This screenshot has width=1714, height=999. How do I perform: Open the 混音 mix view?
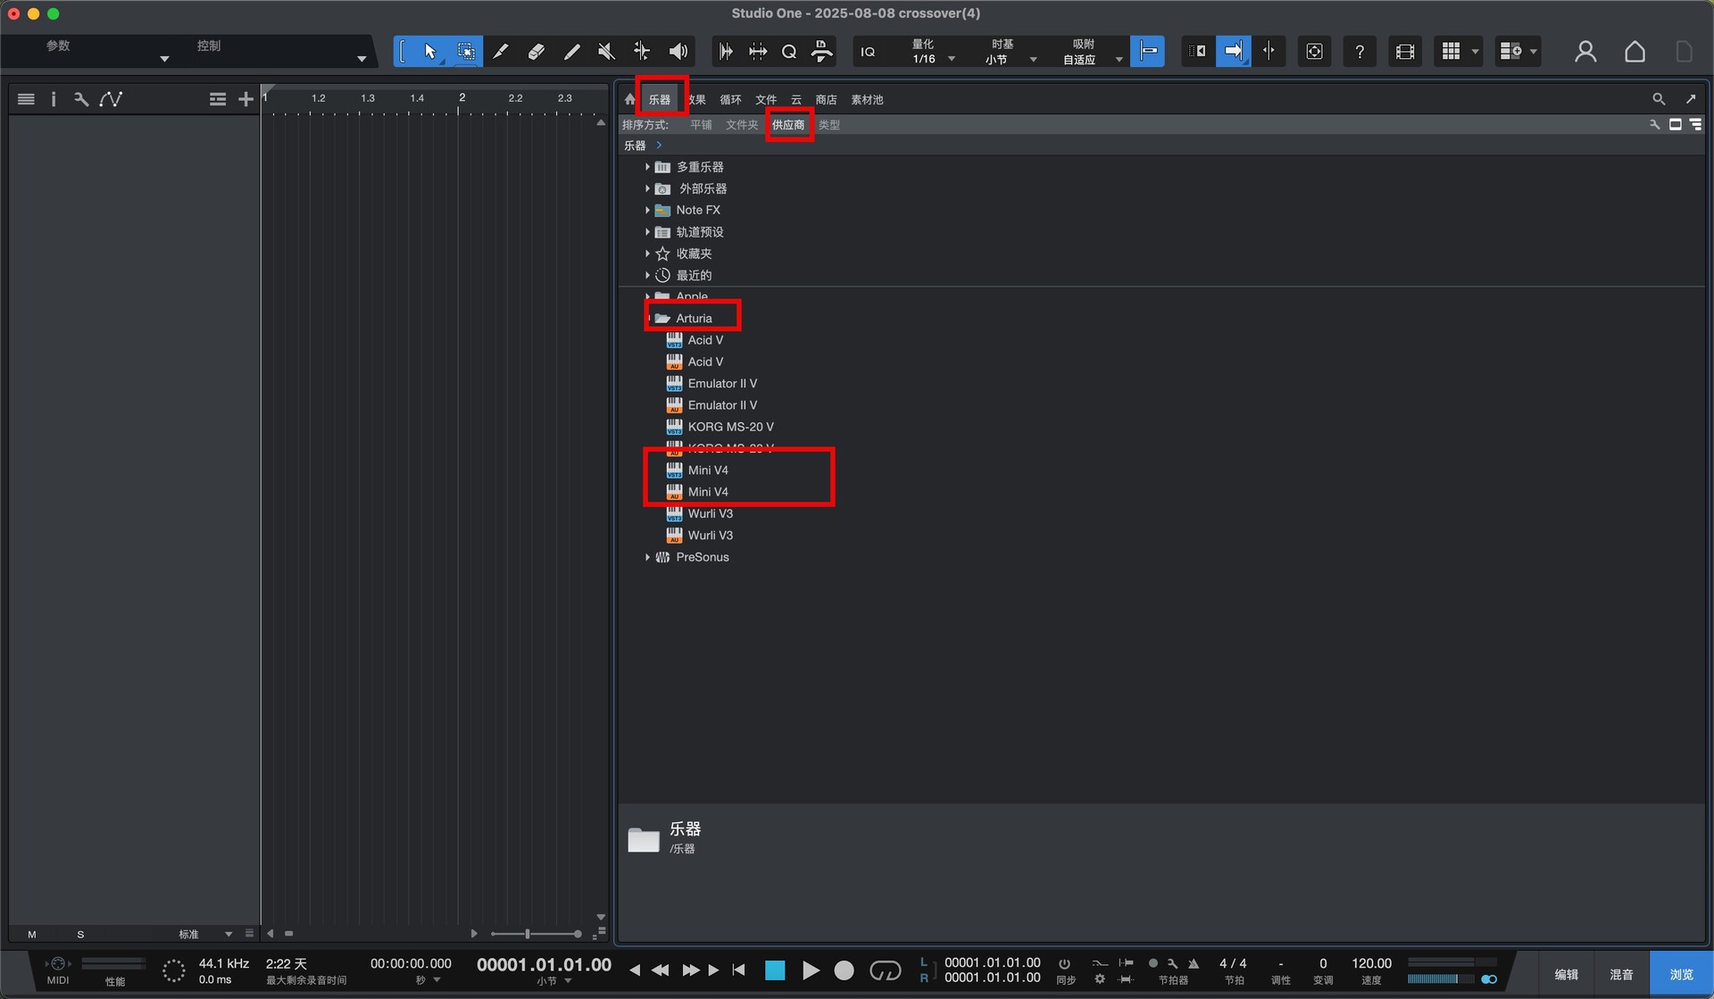click(1621, 974)
